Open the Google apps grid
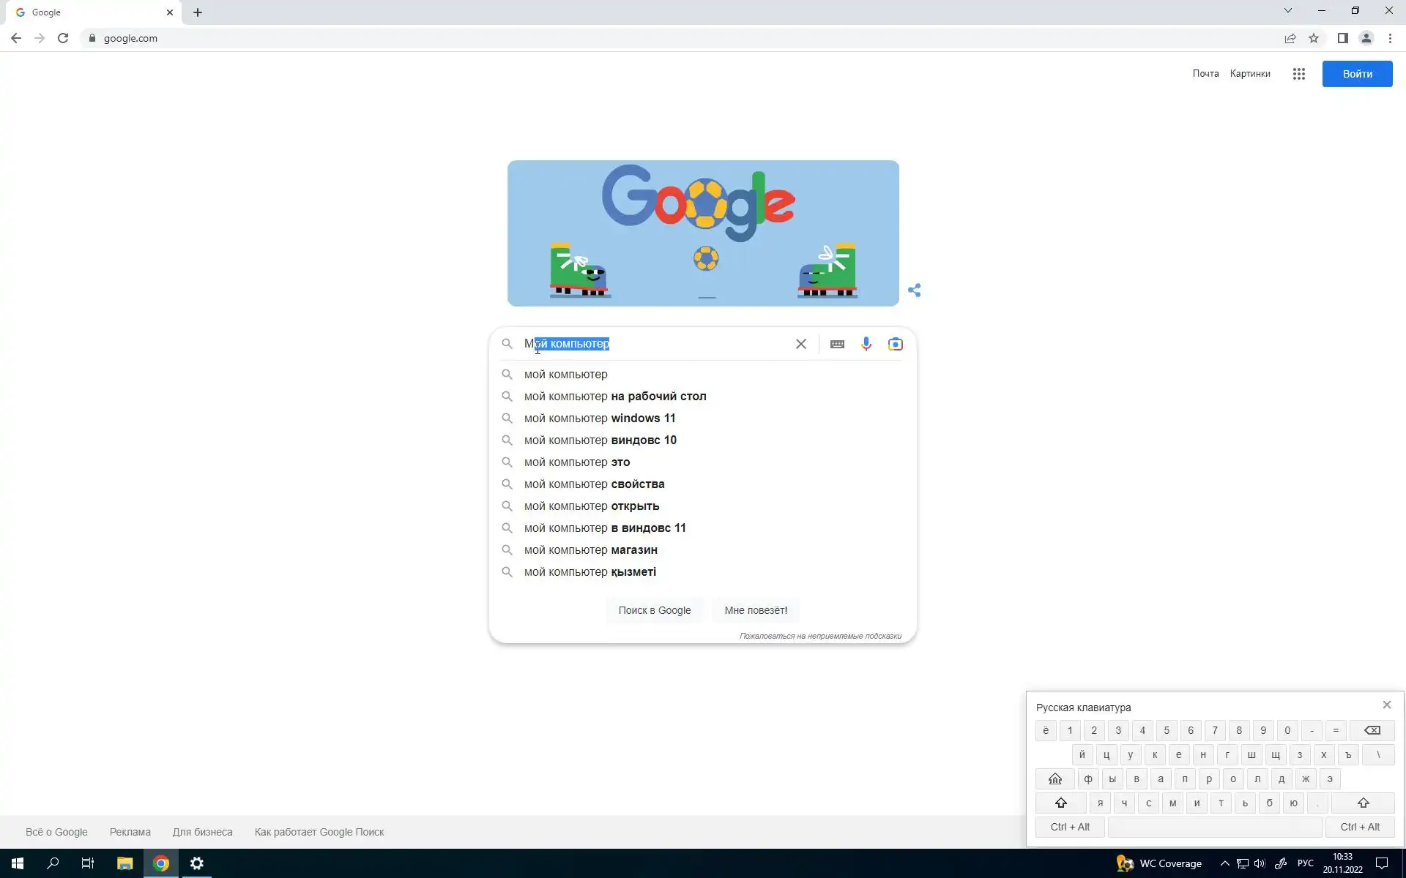Viewport: 1406px width, 878px height. coord(1298,74)
